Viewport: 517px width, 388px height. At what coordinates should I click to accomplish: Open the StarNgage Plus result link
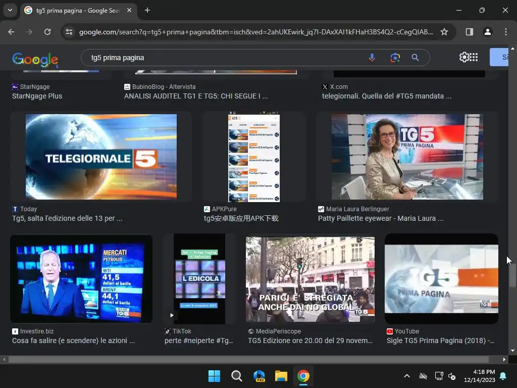coord(37,96)
